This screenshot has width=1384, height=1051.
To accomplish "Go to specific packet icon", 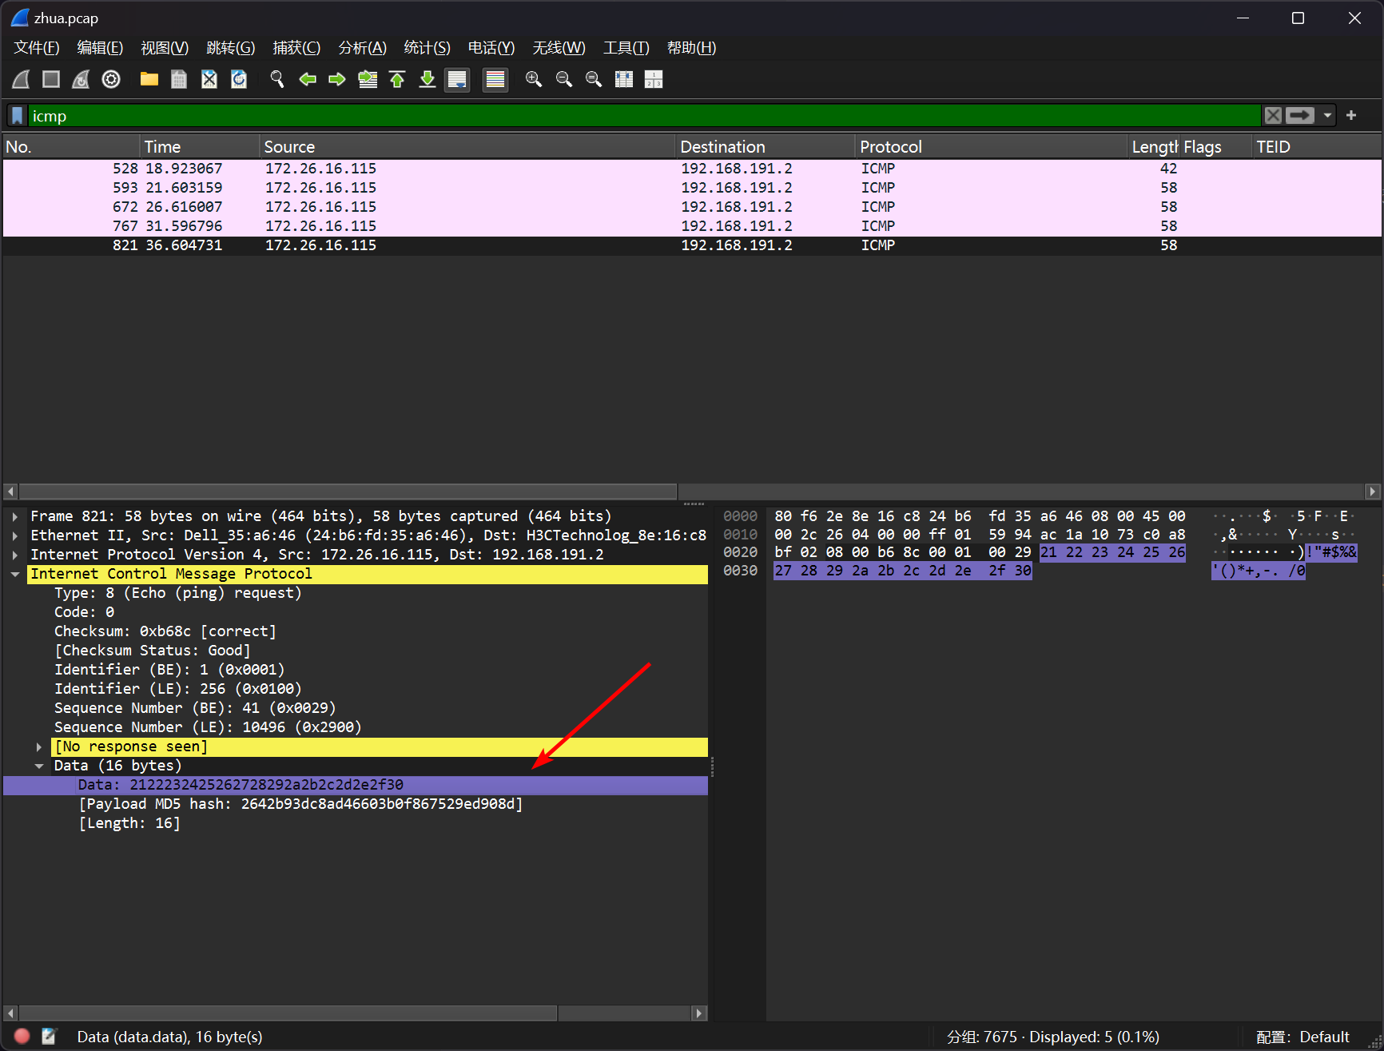I will point(368,79).
